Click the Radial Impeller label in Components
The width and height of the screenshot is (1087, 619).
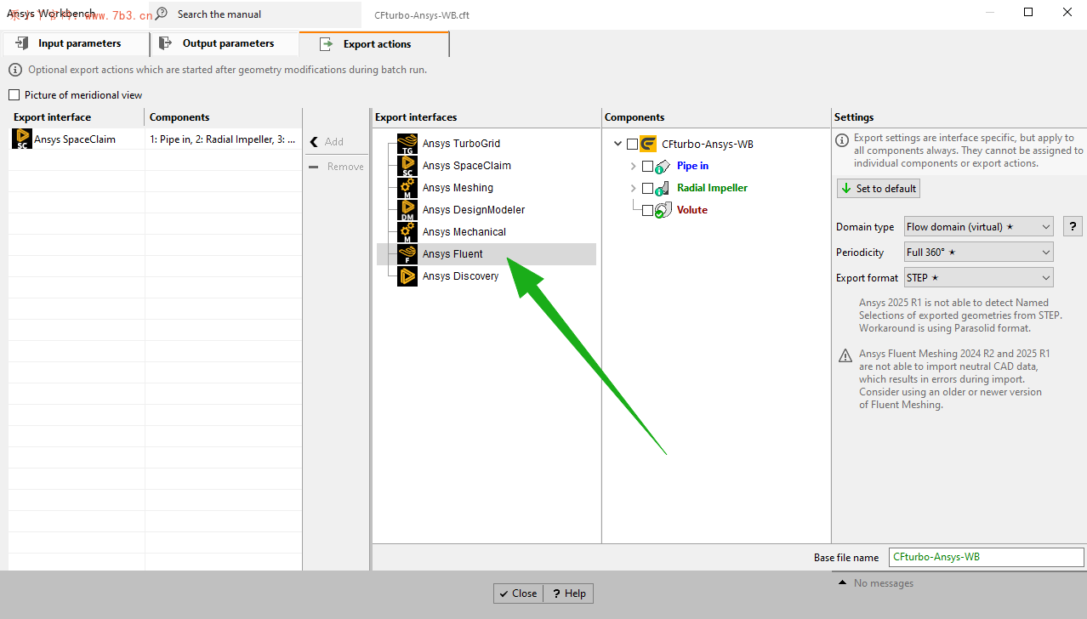point(712,188)
